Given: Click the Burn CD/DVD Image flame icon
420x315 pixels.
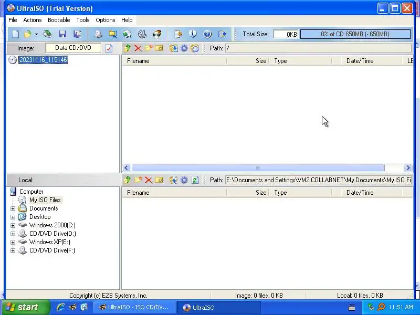Looking at the screenshot, I should tap(157, 34).
